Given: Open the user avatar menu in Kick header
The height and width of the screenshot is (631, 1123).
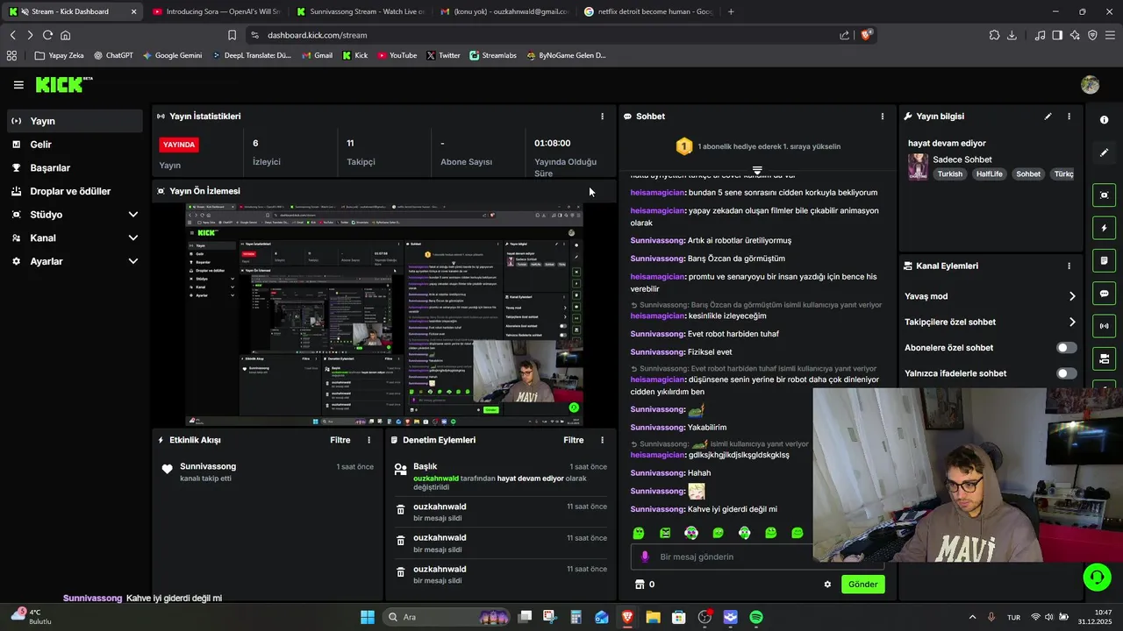Looking at the screenshot, I should coord(1091,85).
